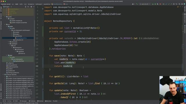Stop the running process with red stop icon
The image size is (186, 104).
[160, 4]
